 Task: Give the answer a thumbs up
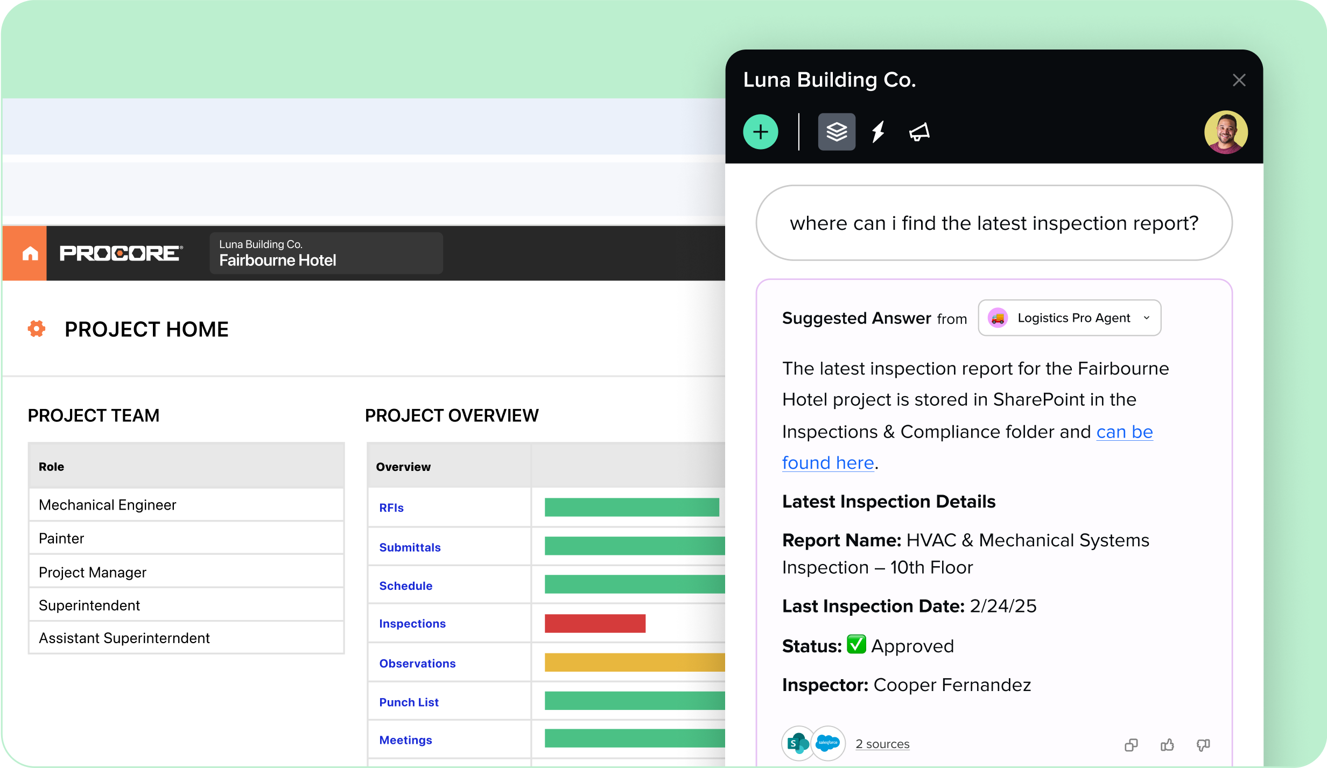(1167, 745)
